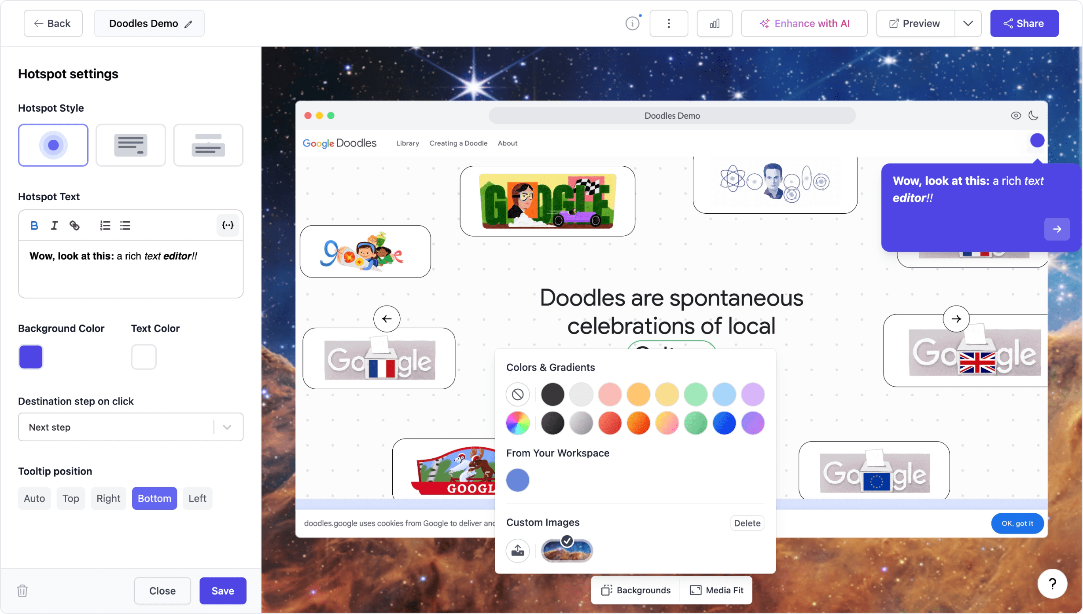
Task: Select the pulsing dot hotspot style
Action: (53, 145)
